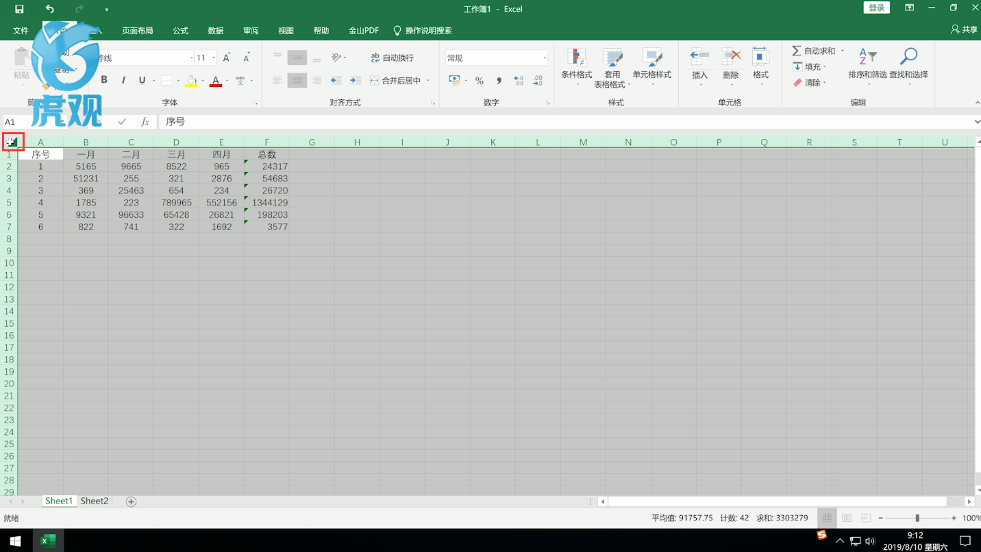The width and height of the screenshot is (981, 552).
Task: Click the zoom slider handle
Action: point(917,518)
